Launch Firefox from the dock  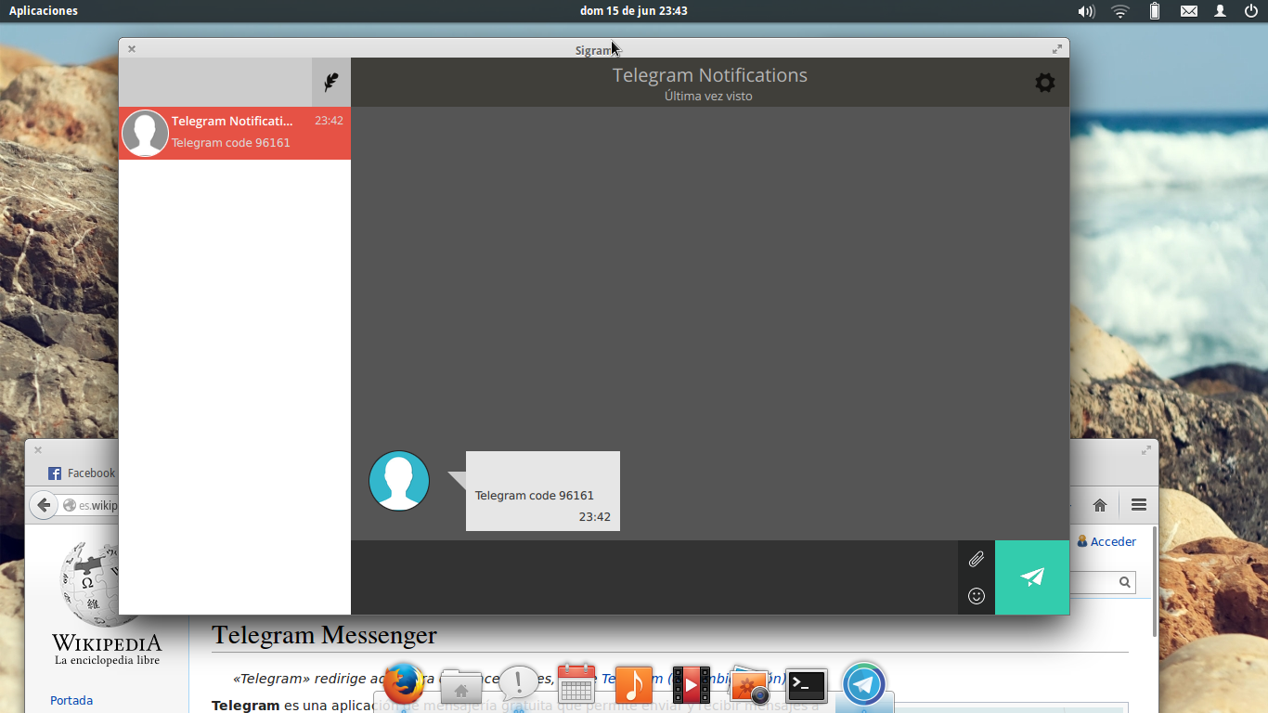[404, 685]
